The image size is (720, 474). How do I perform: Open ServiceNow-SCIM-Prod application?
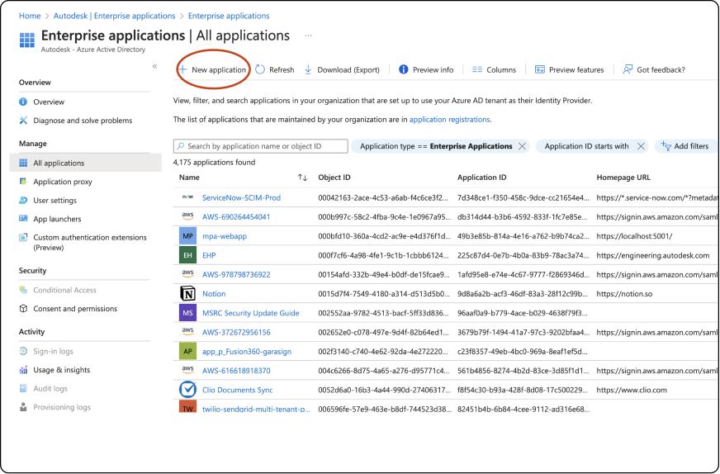tap(241, 198)
